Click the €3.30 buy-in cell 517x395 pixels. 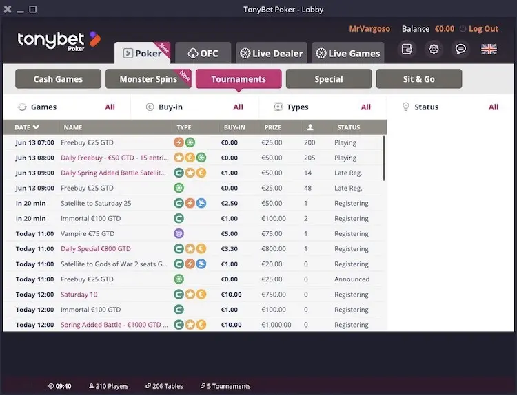point(229,249)
